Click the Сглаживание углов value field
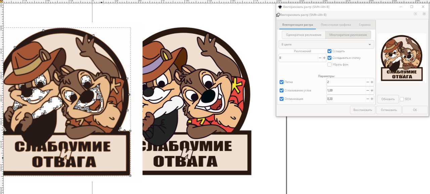430x194 pixels. [x=346, y=90]
